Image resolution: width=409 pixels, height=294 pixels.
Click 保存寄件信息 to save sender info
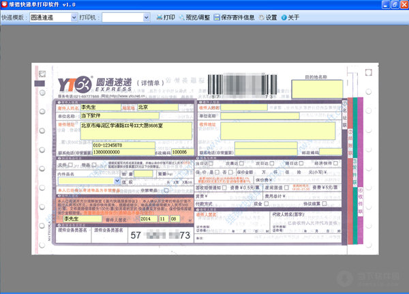click(x=234, y=18)
